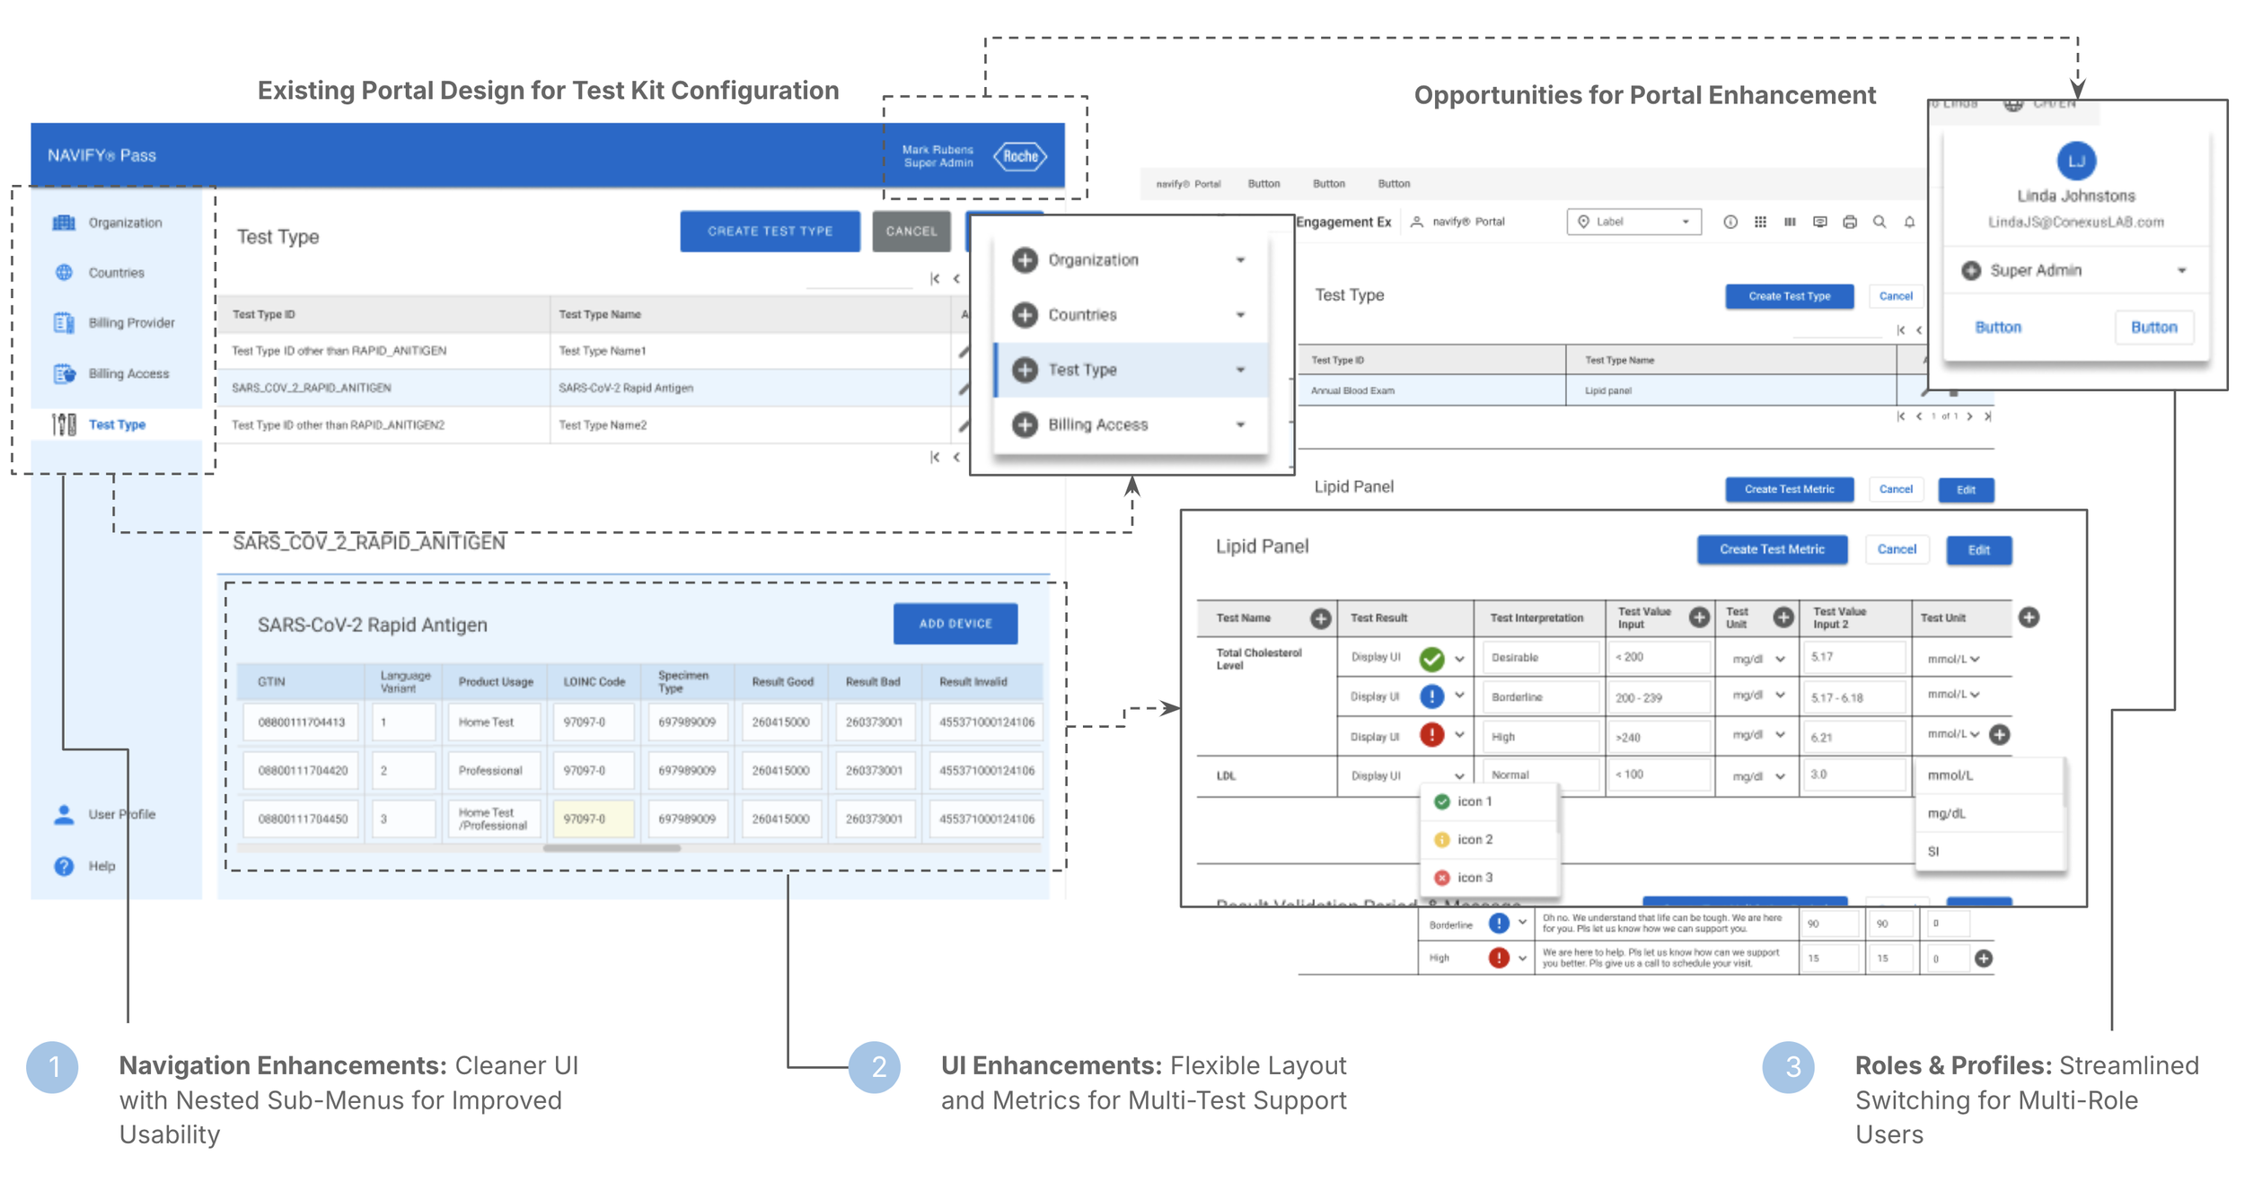
Task: Choose mg/dL from the unit list
Action: [1946, 813]
